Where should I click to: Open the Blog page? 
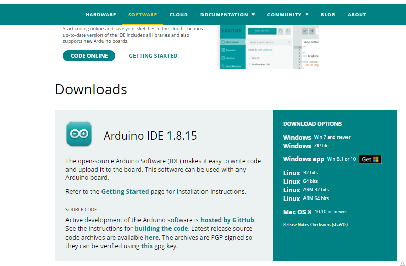328,15
